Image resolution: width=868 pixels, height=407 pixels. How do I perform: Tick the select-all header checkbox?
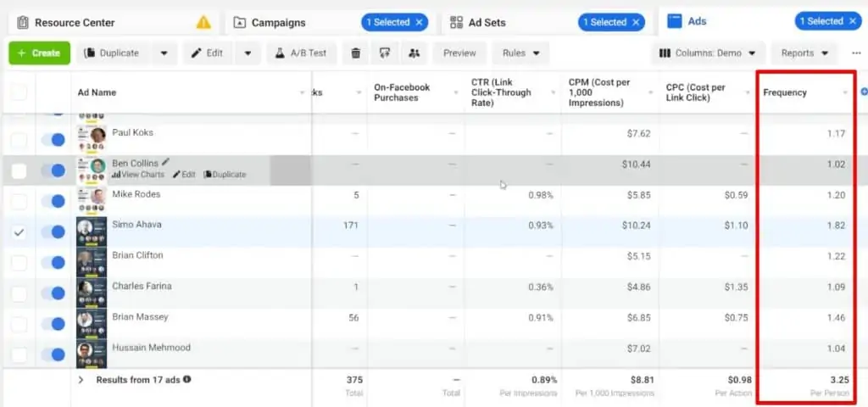click(x=19, y=92)
